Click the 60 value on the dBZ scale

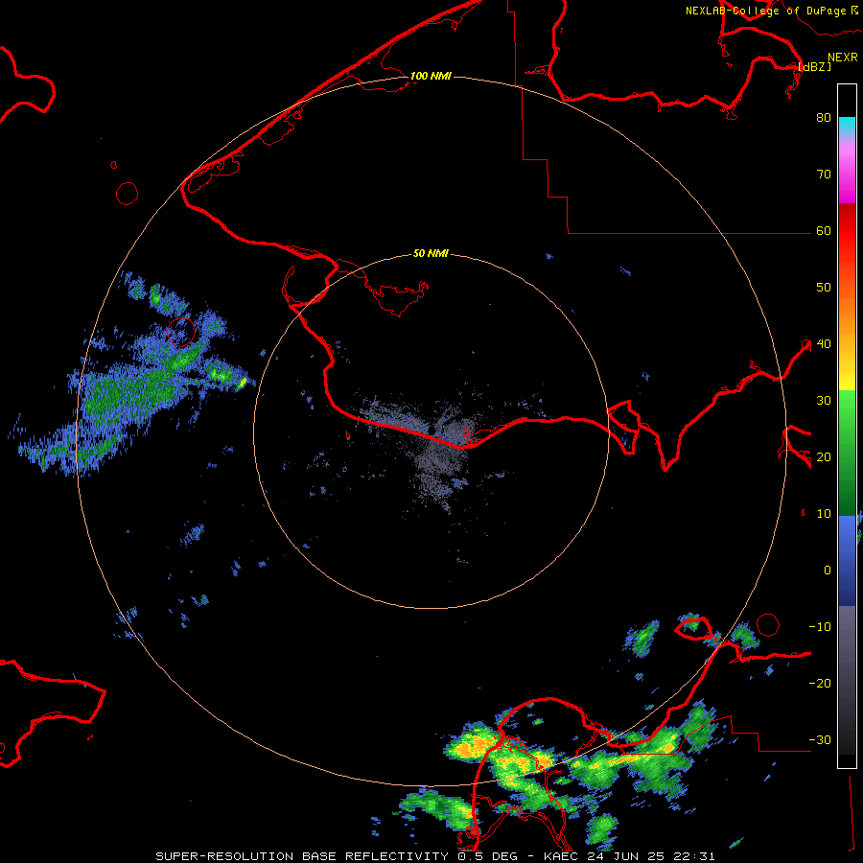point(824,230)
